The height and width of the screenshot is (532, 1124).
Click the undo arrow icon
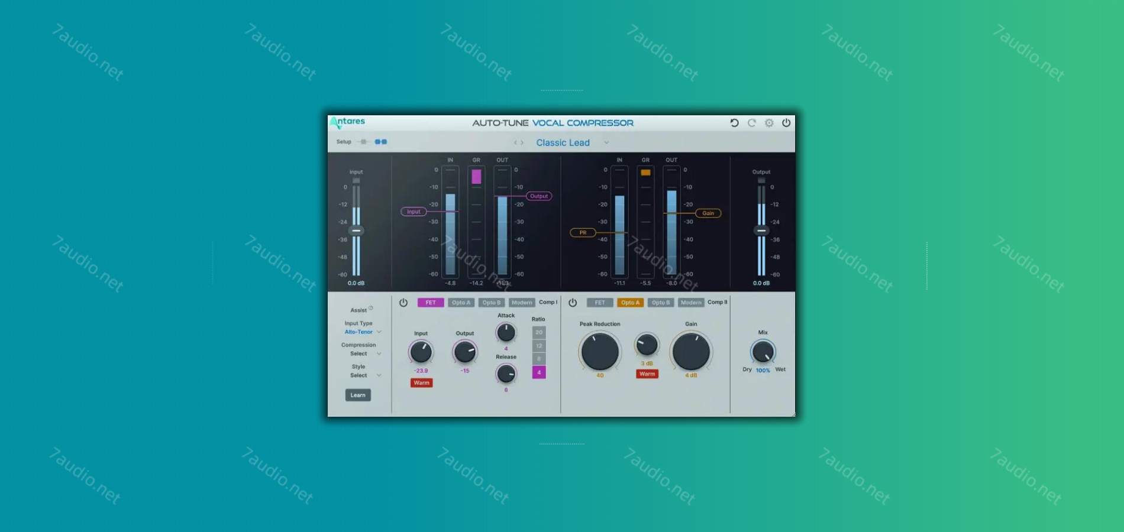[x=734, y=123]
